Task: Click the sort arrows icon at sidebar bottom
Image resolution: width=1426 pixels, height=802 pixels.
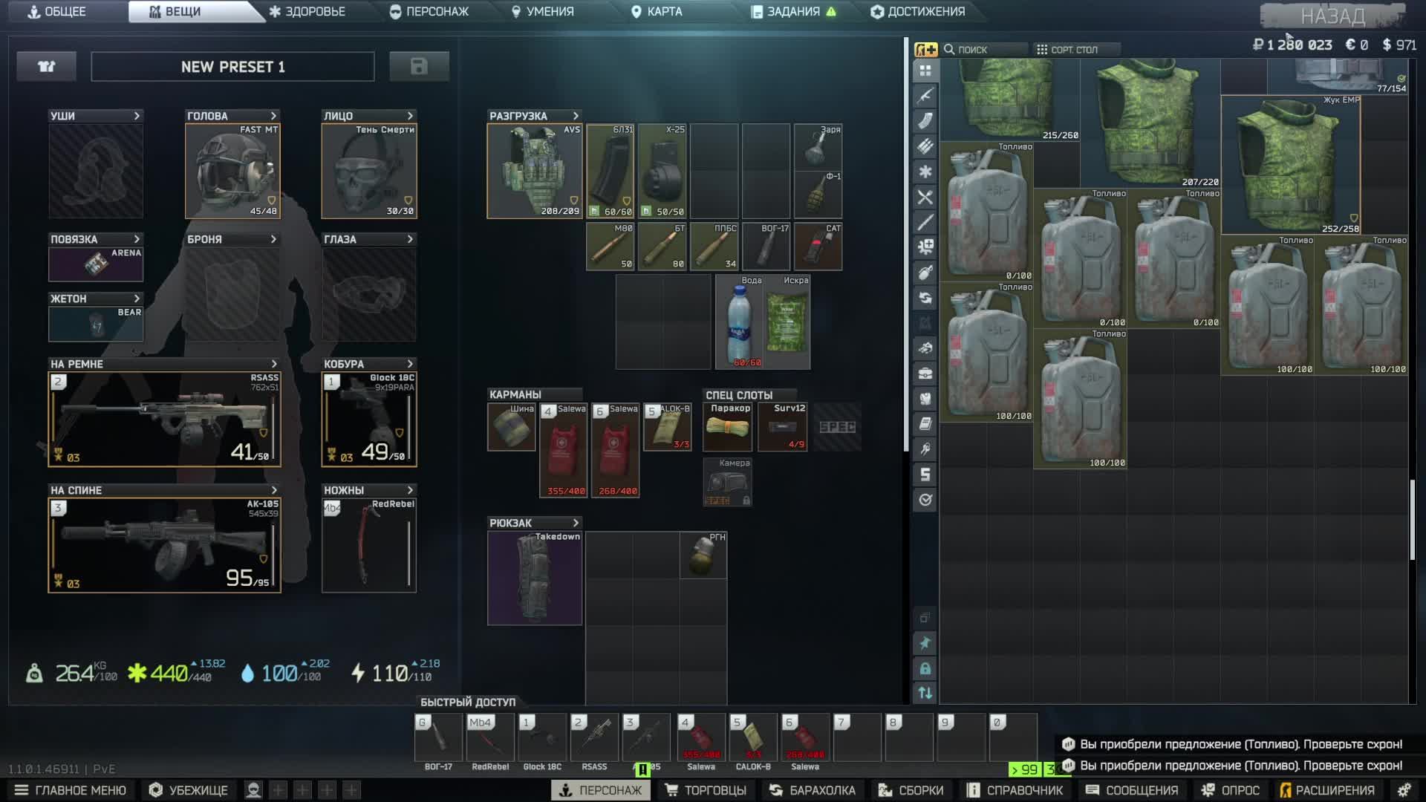Action: pos(925,693)
